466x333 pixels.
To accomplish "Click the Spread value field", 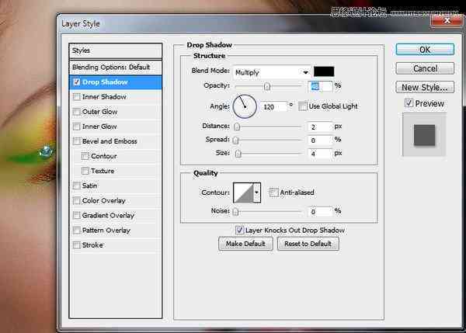I will [x=320, y=140].
